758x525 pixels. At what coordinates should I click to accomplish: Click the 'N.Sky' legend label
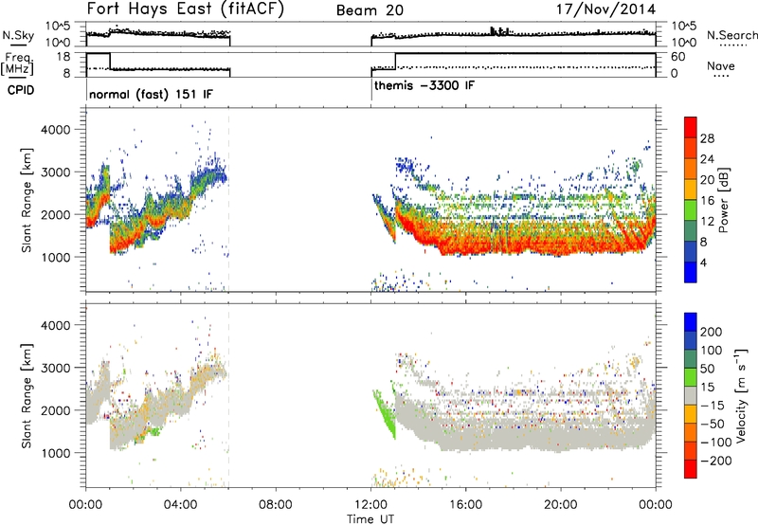click(x=18, y=35)
